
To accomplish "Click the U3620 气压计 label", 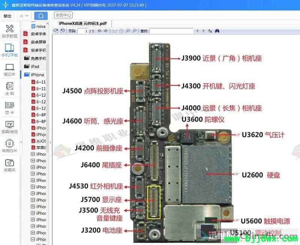I will click(263, 135).
